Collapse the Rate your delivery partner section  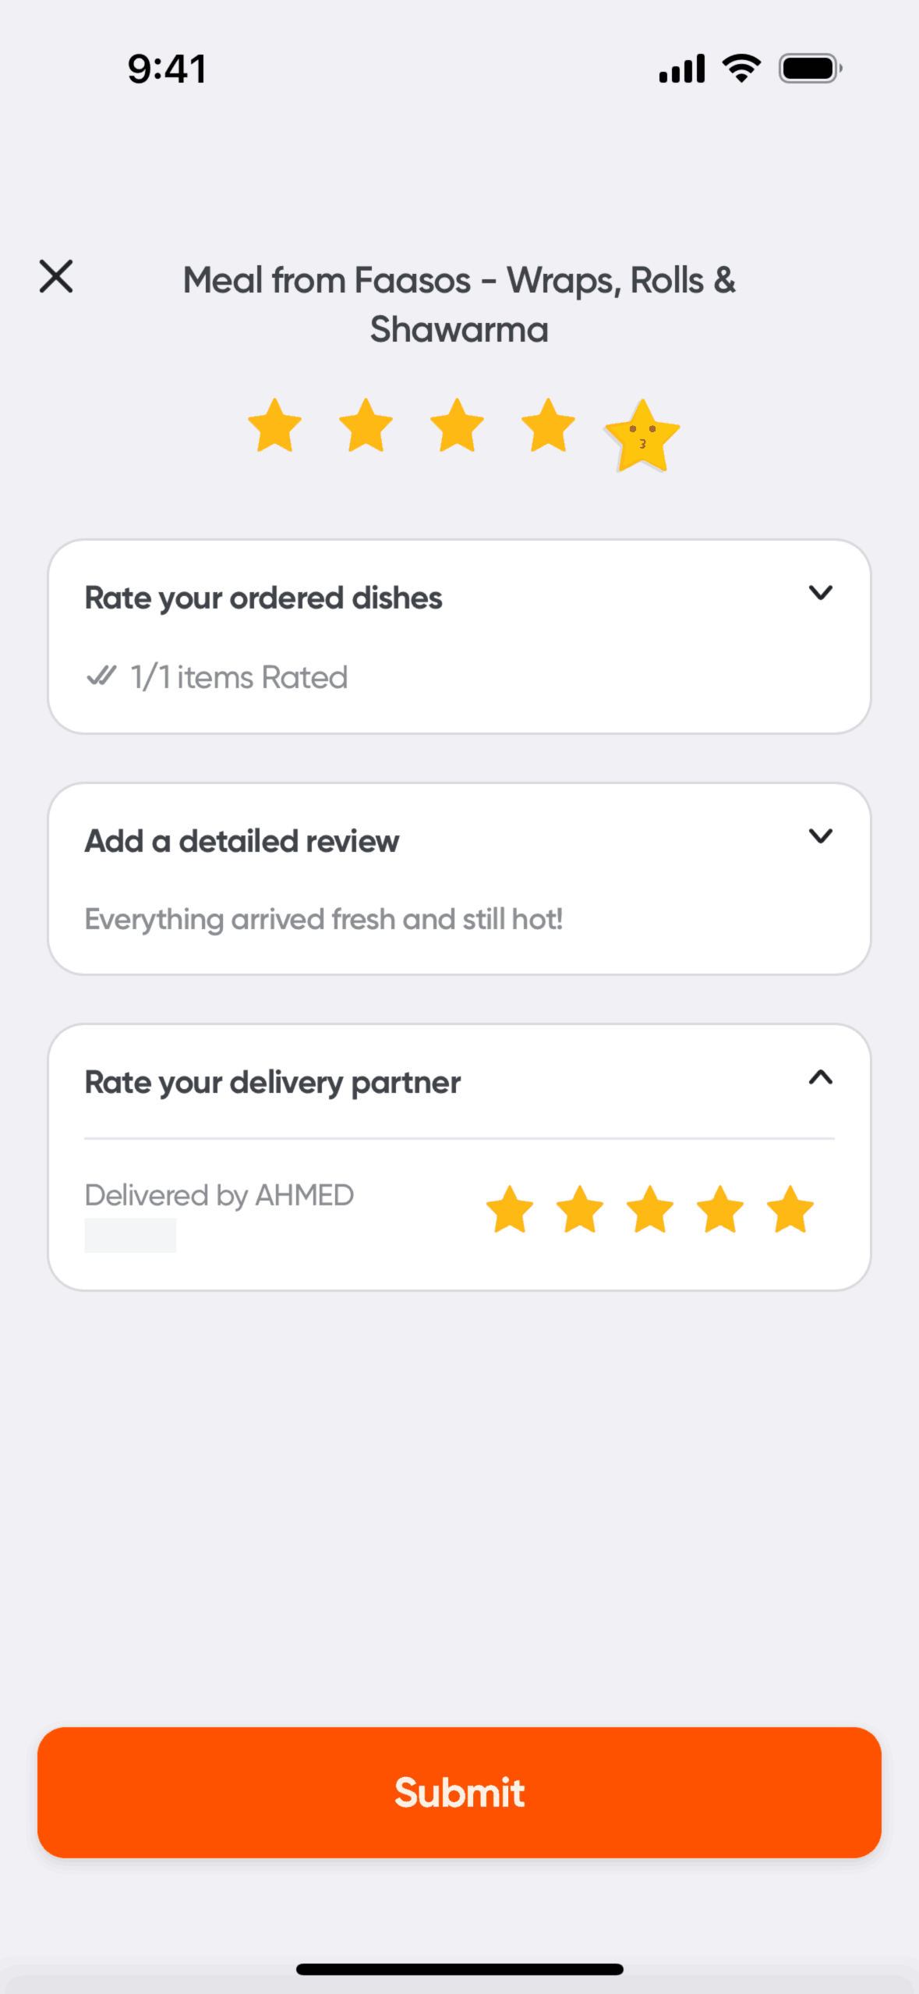(x=821, y=1078)
